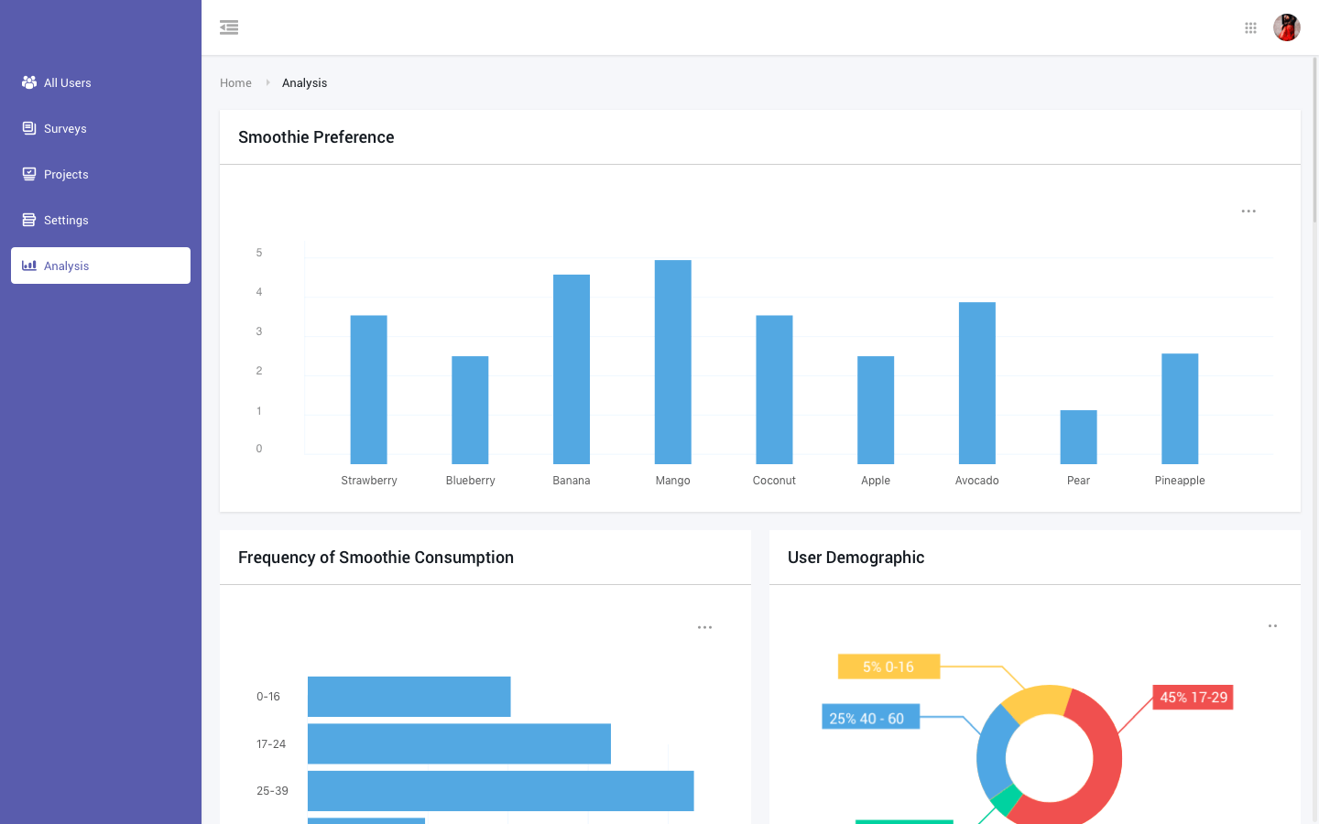Navigate to Home breadcrumb link
Viewport: 1319px width, 824px height.
click(x=235, y=83)
